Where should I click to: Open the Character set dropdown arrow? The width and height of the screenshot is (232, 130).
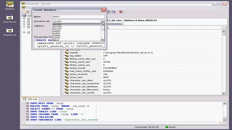click(x=102, y=21)
